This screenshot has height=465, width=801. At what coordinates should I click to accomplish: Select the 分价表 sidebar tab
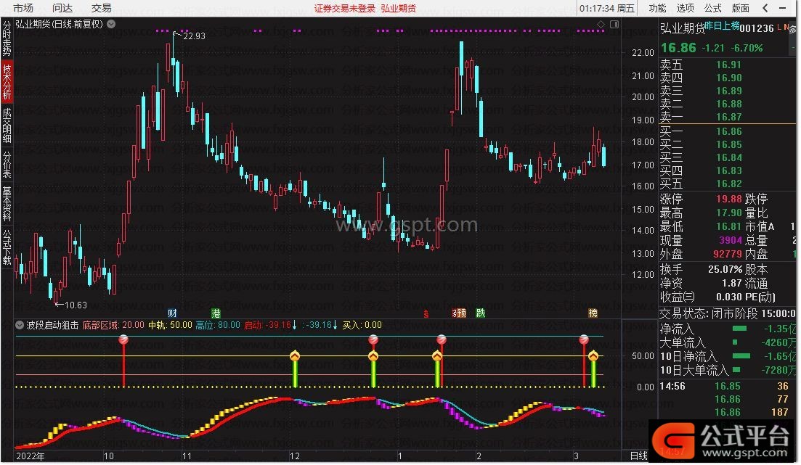7,164
